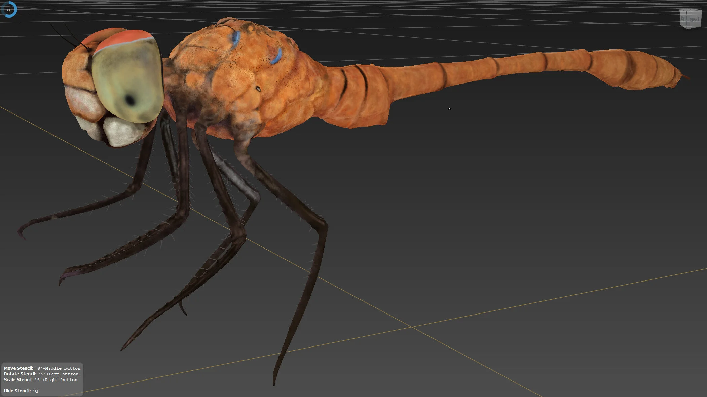Click the small white square cursor marker in the viewport
This screenshot has height=397, width=707.
(x=449, y=109)
